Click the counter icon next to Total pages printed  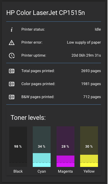pos(12,71)
